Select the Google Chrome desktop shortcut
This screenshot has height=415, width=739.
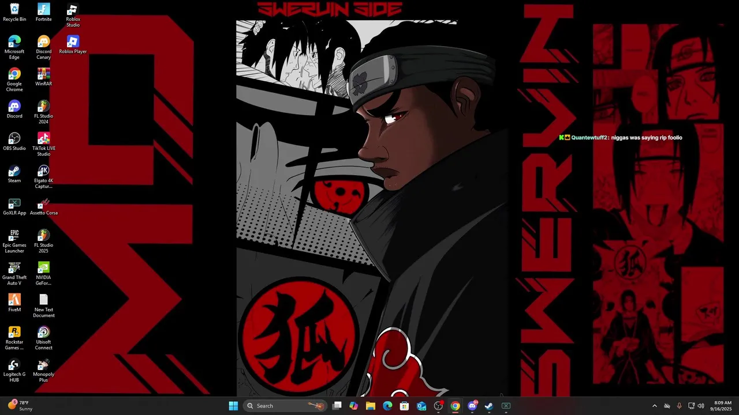coord(14,80)
